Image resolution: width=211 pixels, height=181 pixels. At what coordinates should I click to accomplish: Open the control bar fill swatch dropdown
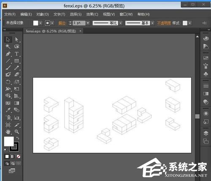click(41, 23)
